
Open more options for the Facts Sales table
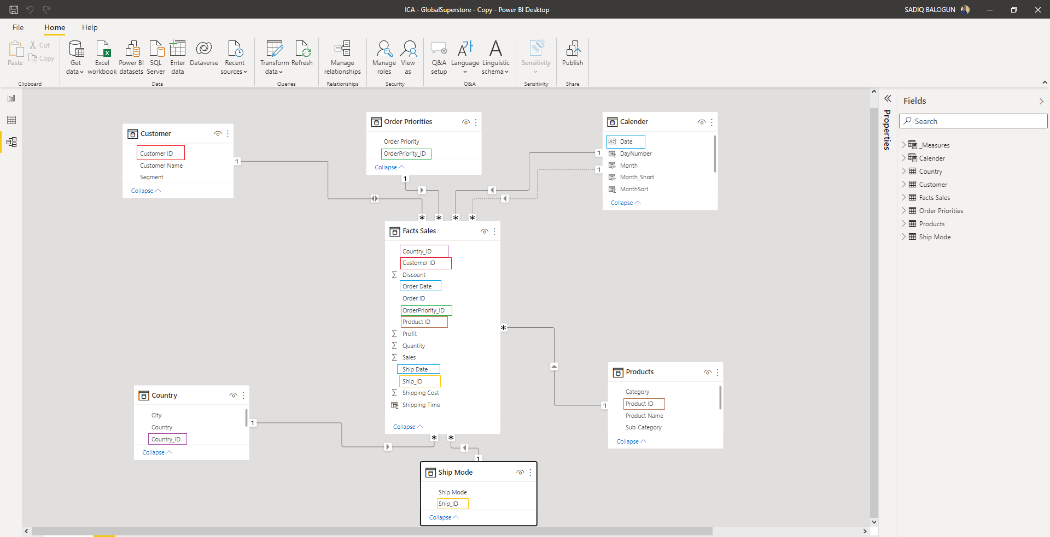pos(494,231)
